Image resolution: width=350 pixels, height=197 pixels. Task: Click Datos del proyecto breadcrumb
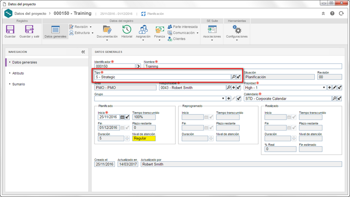(30, 13)
